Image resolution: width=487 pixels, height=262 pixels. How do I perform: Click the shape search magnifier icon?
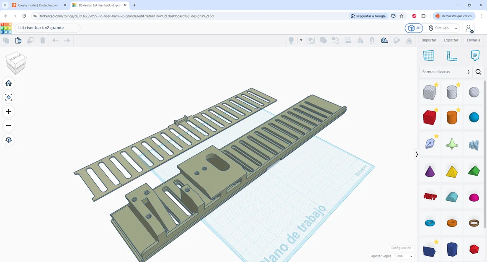point(478,72)
